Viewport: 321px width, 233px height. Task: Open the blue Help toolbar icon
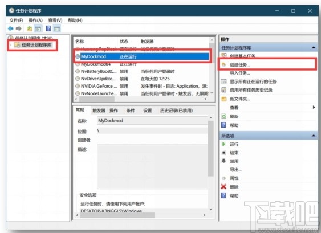[x=48, y=28]
